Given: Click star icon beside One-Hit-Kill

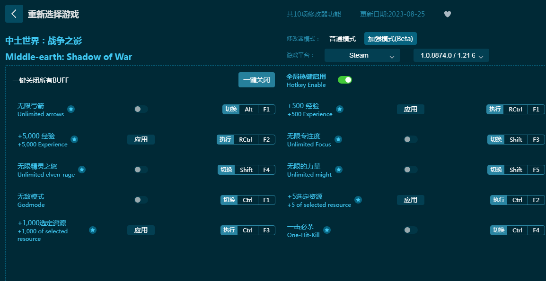Looking at the screenshot, I should point(326,230).
